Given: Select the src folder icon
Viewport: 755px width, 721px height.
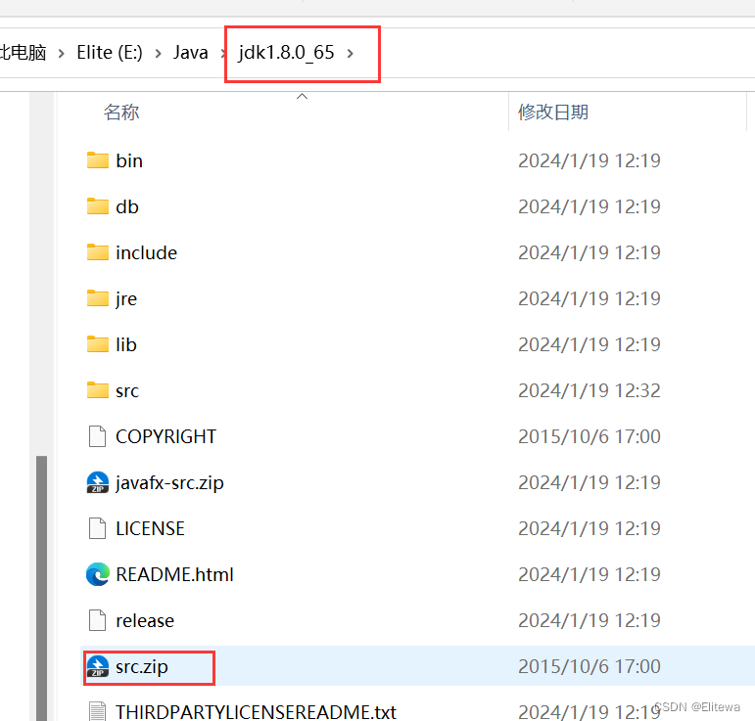Looking at the screenshot, I should point(98,390).
